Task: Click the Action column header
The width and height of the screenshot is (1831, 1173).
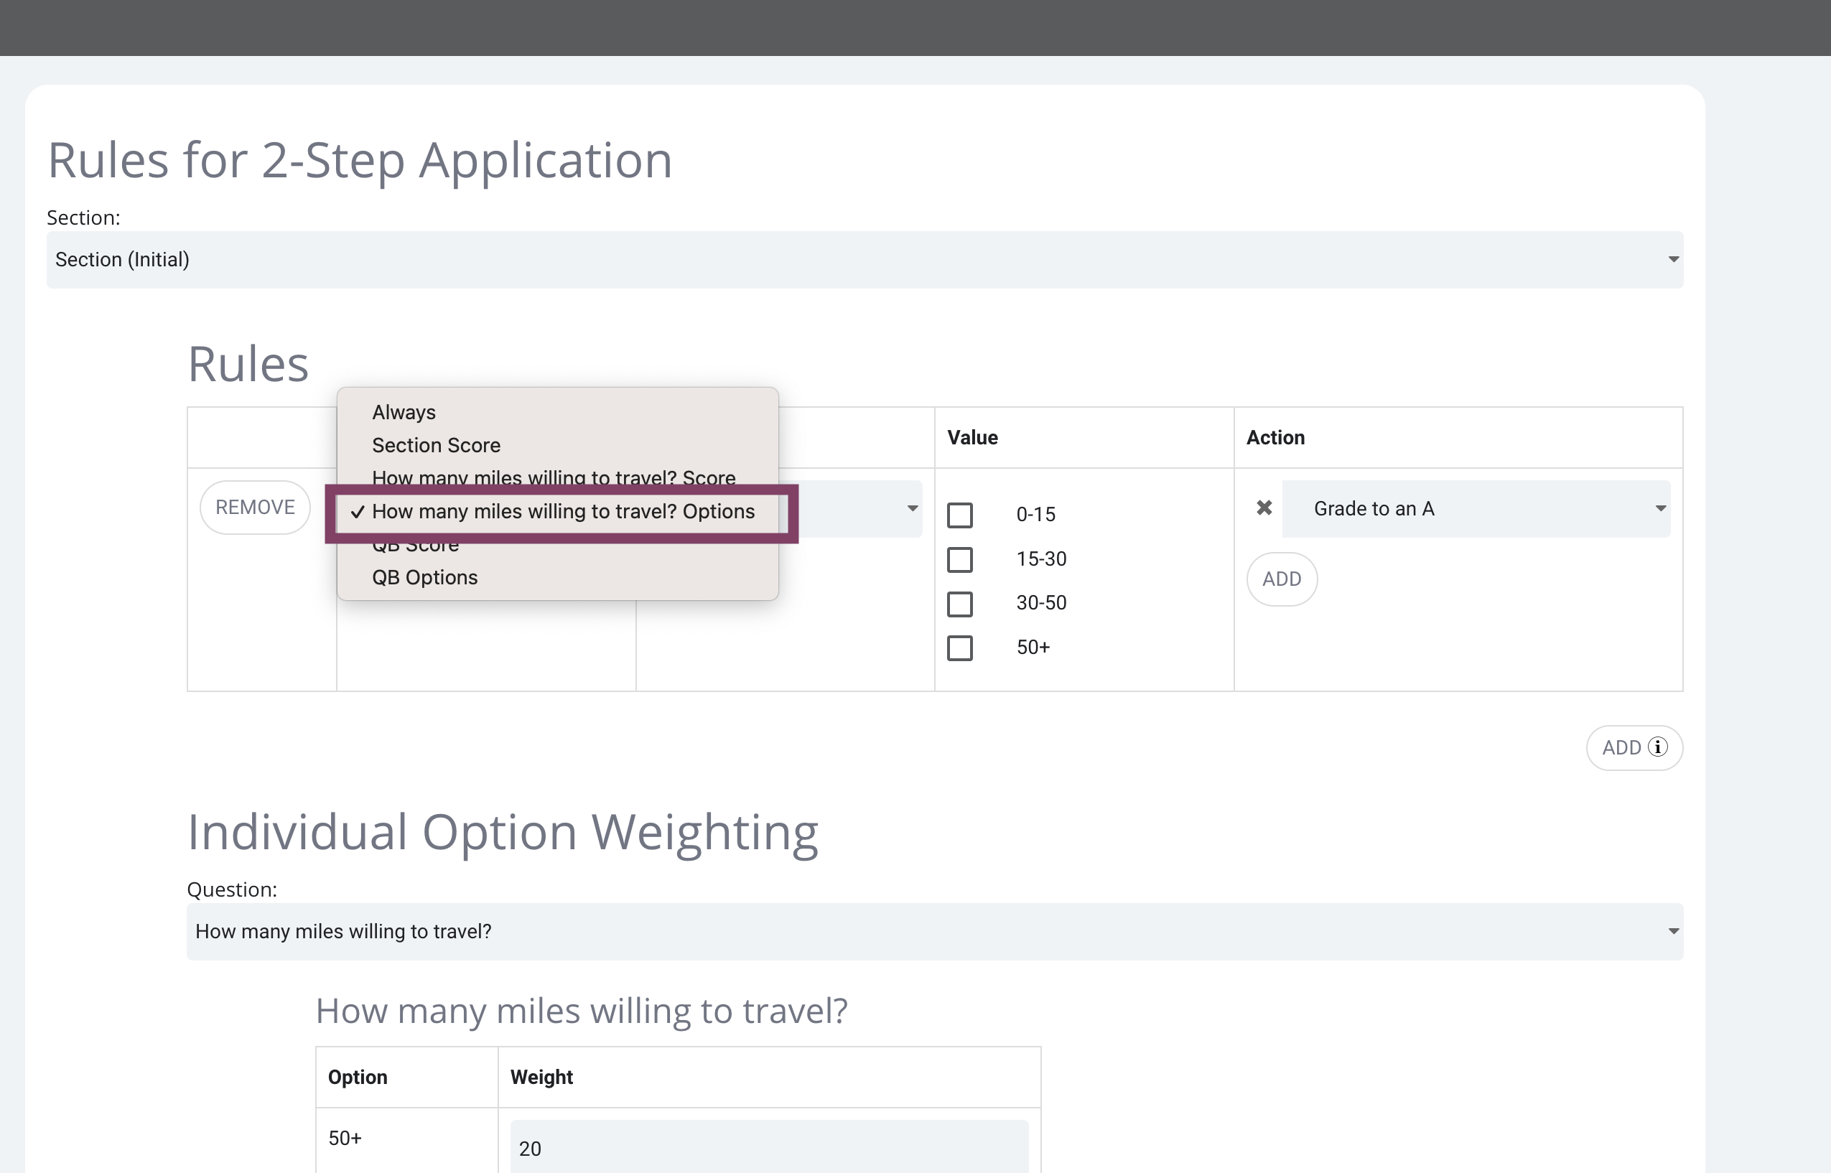Action: 1275,437
